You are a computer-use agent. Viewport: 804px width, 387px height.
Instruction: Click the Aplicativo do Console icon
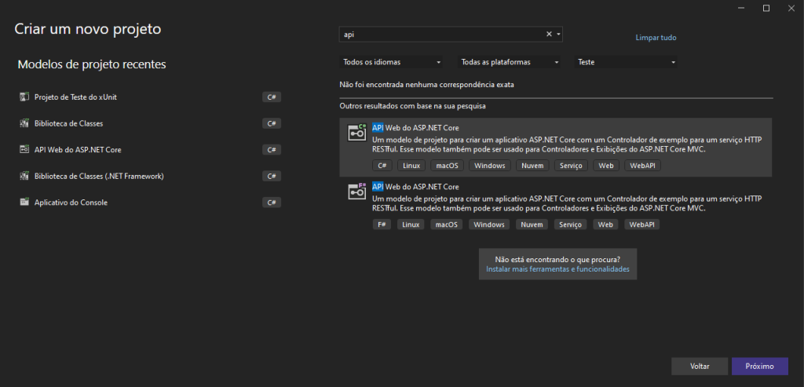[x=24, y=202]
